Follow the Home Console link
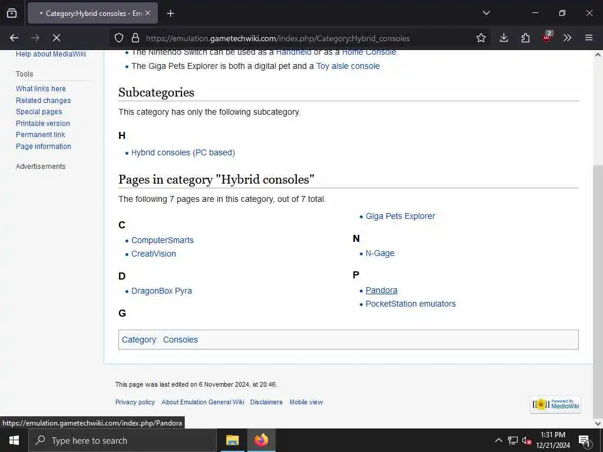603x452 pixels. pos(370,52)
